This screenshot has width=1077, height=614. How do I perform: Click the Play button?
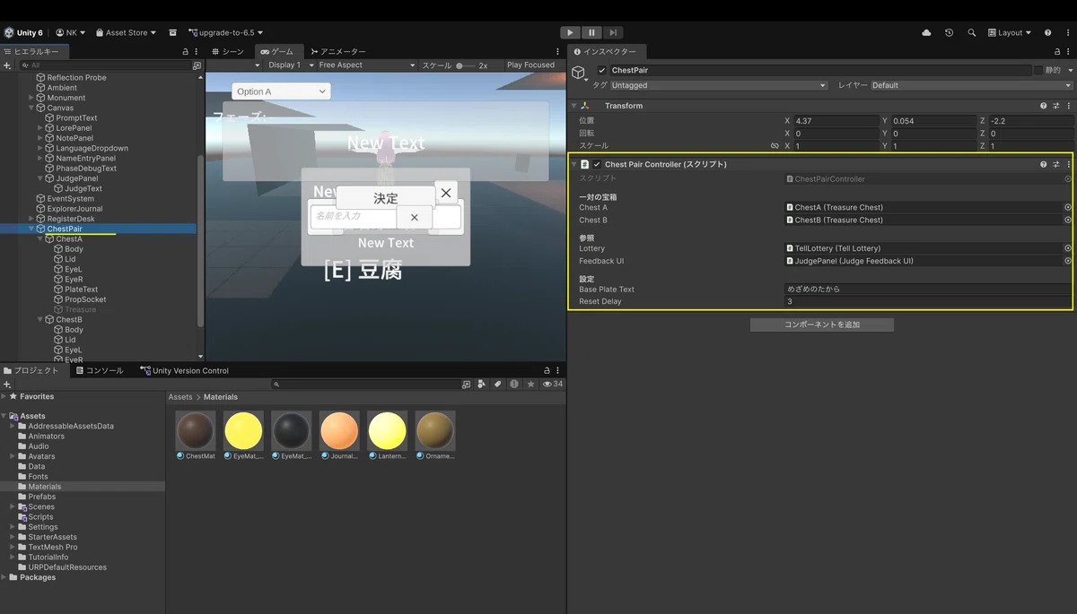[570, 32]
